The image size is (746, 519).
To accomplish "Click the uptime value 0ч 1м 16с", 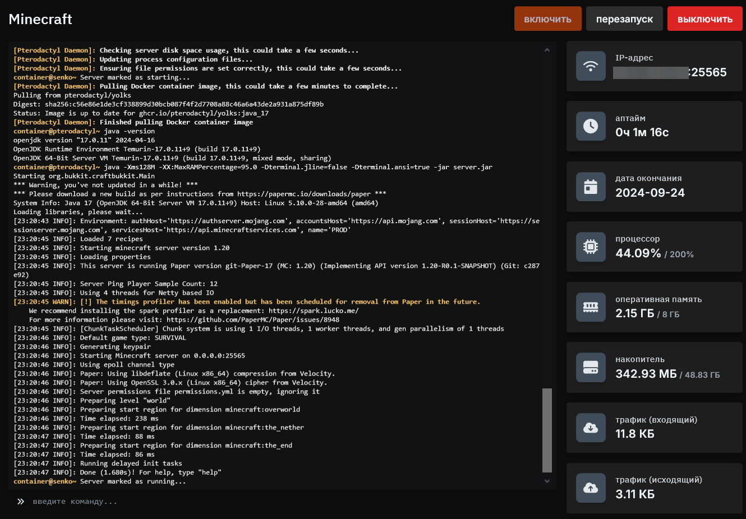I will pyautogui.click(x=642, y=132).
